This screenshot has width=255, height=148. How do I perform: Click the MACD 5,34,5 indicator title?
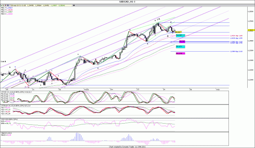(x=7, y=133)
